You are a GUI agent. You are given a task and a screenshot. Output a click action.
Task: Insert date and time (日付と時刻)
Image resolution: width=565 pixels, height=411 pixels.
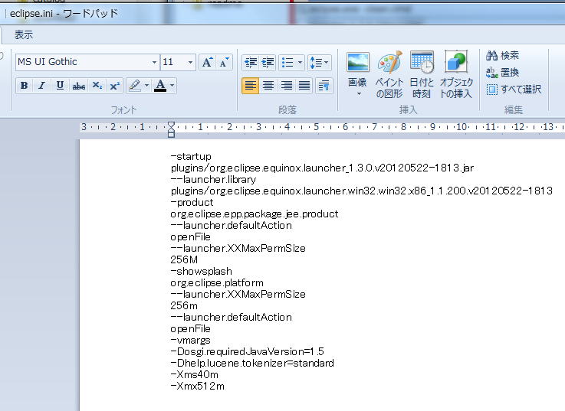(422, 74)
